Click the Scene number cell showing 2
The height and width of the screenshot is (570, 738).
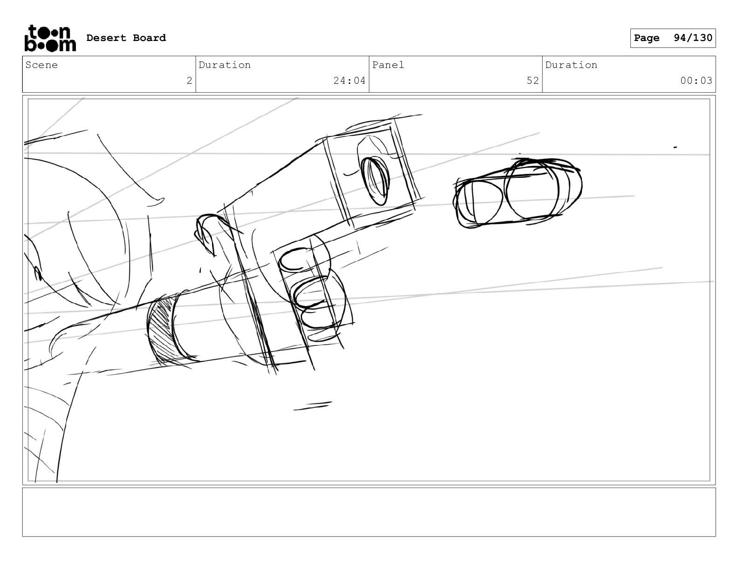109,75
